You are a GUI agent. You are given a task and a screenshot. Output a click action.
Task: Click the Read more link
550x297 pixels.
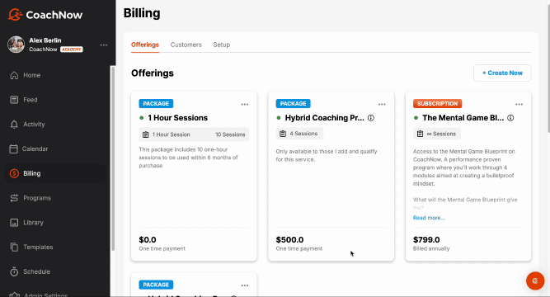[429, 218]
